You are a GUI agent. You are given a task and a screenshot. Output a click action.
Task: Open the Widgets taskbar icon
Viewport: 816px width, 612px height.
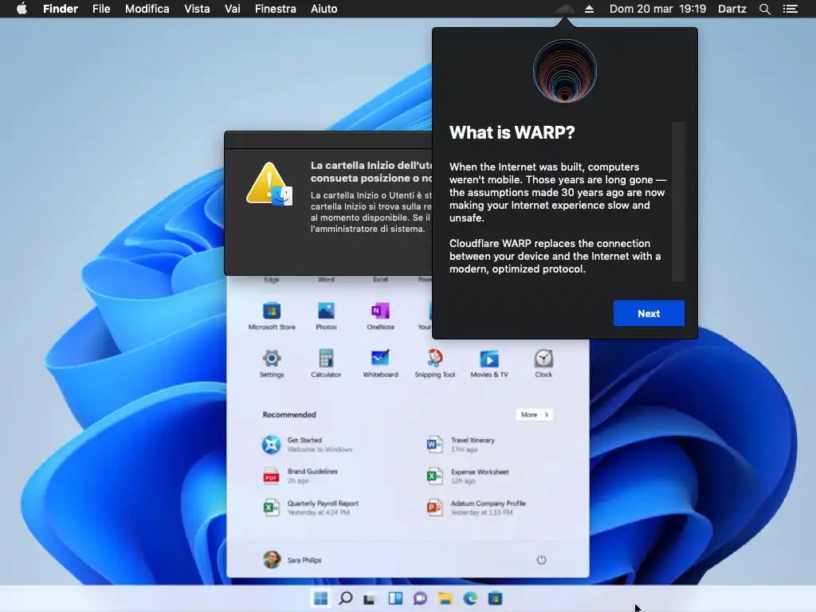click(x=395, y=598)
